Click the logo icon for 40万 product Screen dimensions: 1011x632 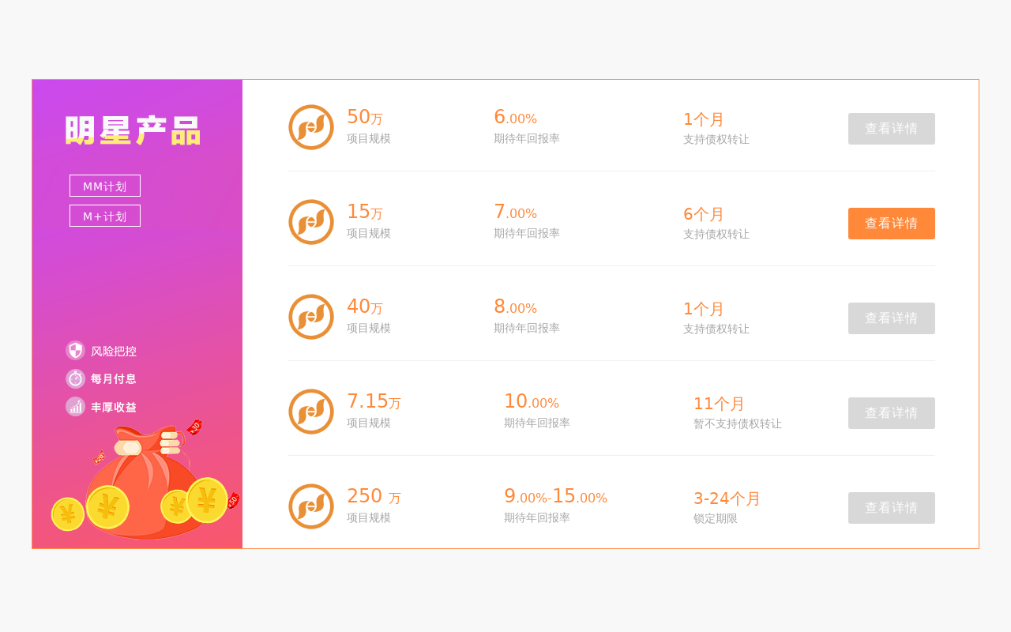[311, 317]
